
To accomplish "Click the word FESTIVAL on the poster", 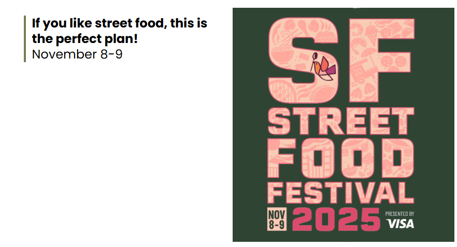I will (340, 192).
